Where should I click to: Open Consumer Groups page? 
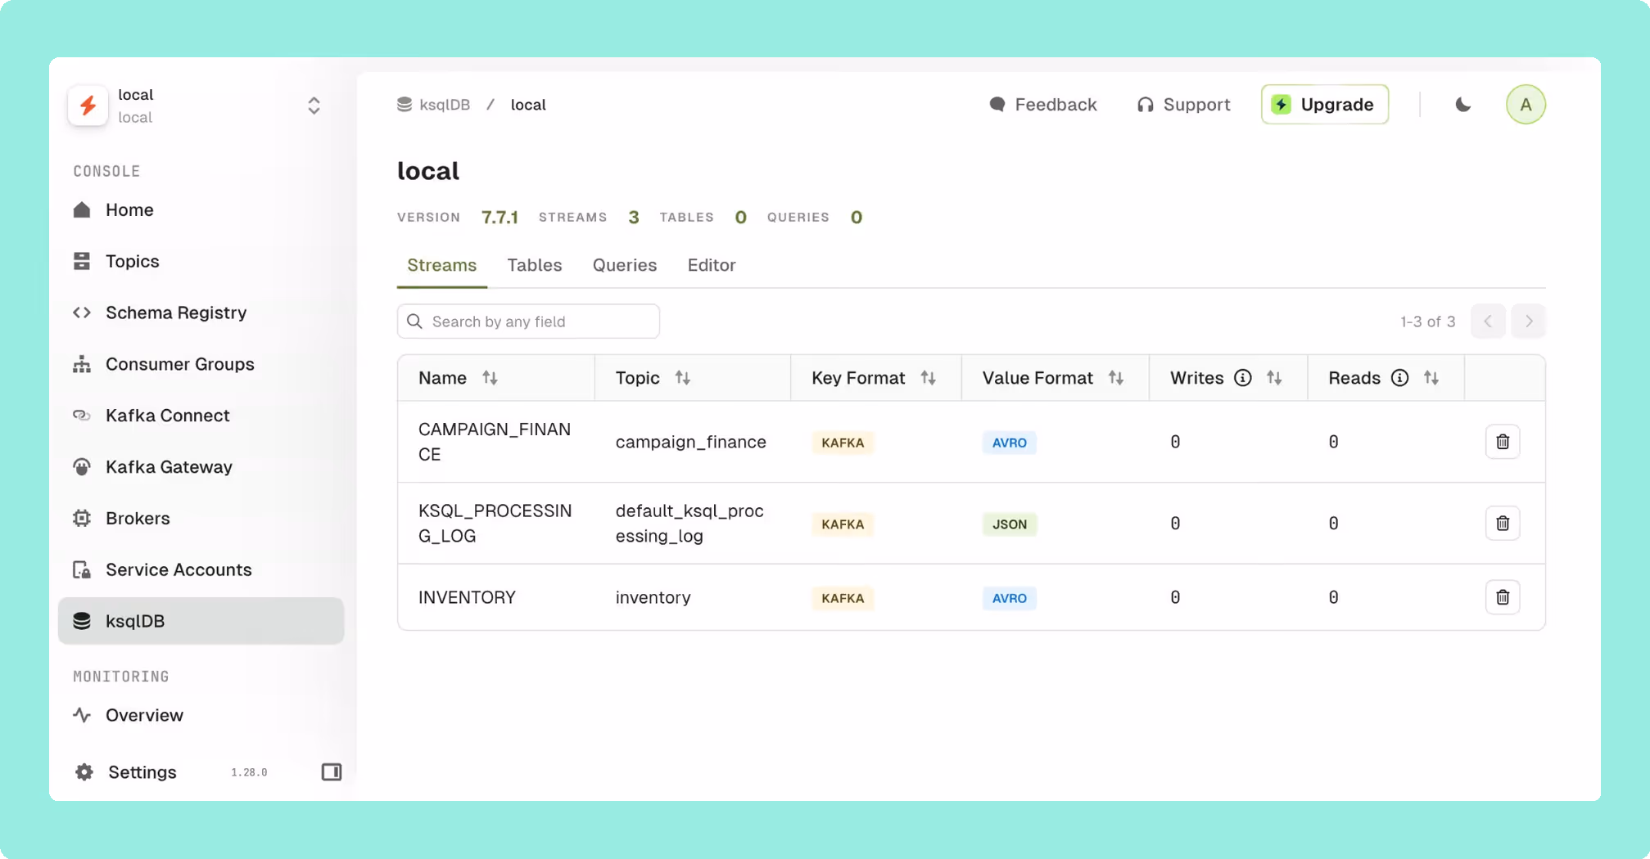(201, 365)
